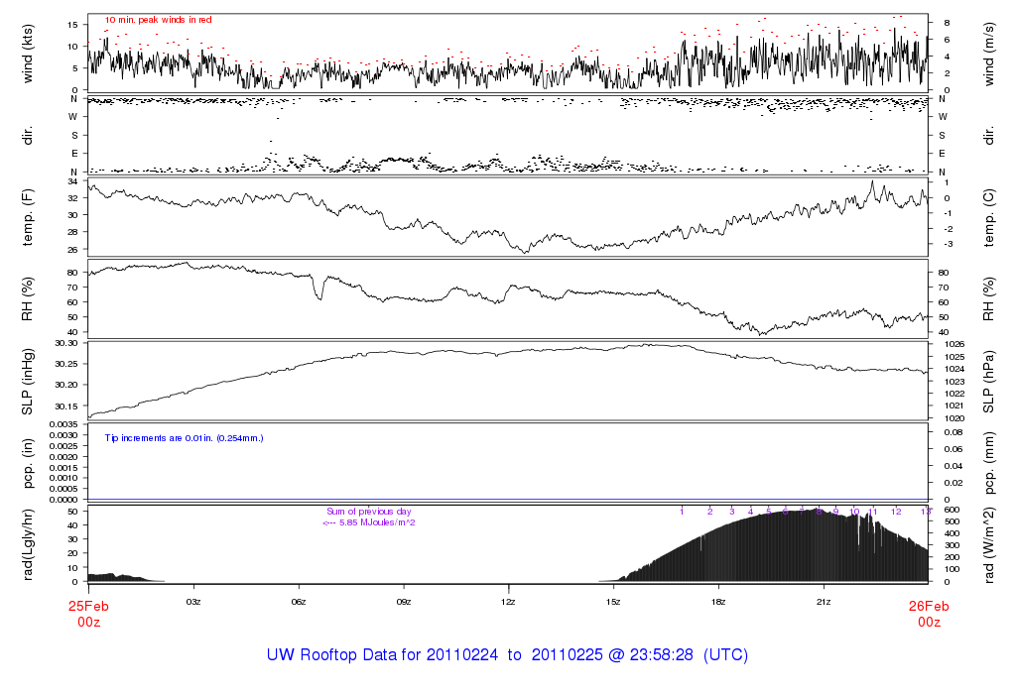Image resolution: width=1016 pixels, height=694 pixels.
Task: Select the 12z tick label
Action: pos(508,601)
